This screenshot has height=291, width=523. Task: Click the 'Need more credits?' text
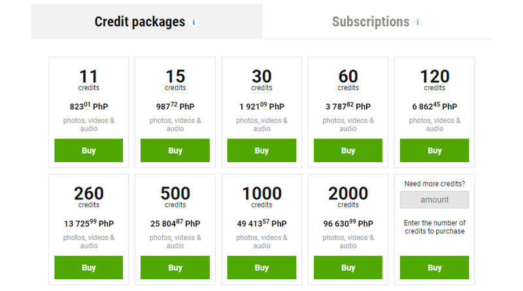tap(435, 184)
